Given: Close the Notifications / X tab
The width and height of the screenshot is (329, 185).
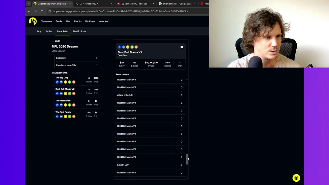Looking at the screenshot, I should click(112, 4).
